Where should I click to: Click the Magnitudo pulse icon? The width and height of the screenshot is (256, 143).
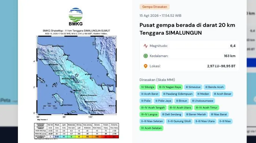[x=146, y=46]
